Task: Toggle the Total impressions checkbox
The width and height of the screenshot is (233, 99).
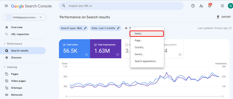Action: point(95,45)
